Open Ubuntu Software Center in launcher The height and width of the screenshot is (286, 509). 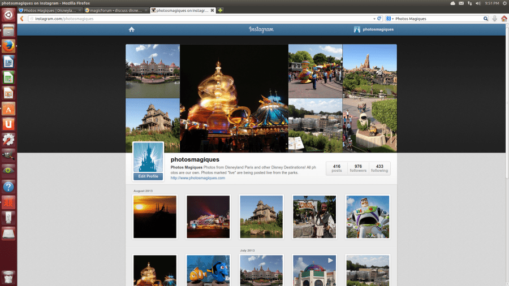coord(8,109)
